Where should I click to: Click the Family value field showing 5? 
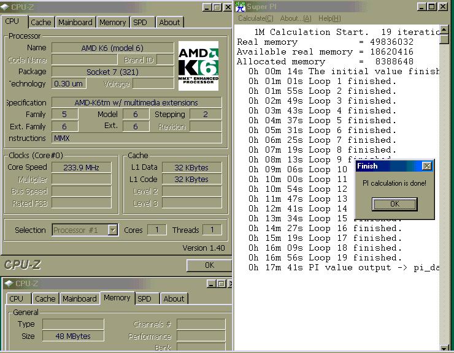pyautogui.click(x=64, y=114)
